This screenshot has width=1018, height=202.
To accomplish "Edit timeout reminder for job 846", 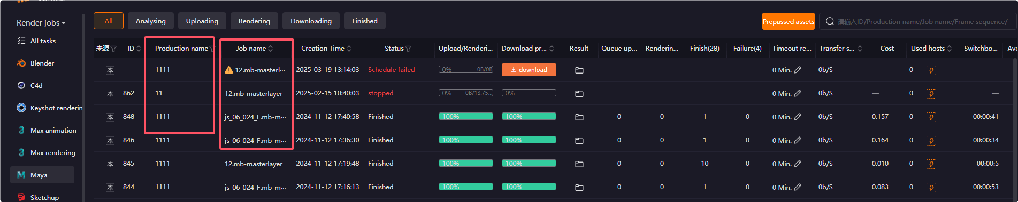I will coord(798,140).
